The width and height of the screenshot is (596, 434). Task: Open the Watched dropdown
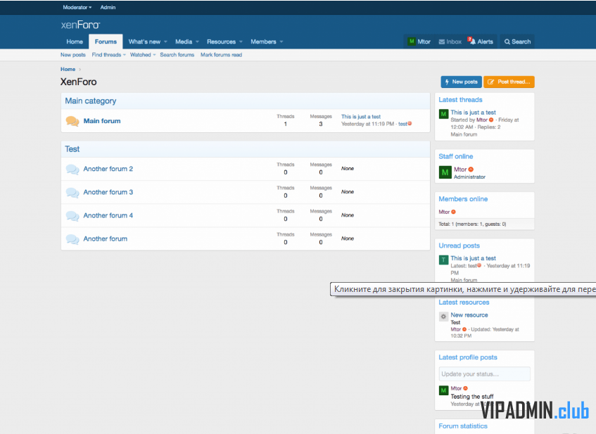click(143, 55)
